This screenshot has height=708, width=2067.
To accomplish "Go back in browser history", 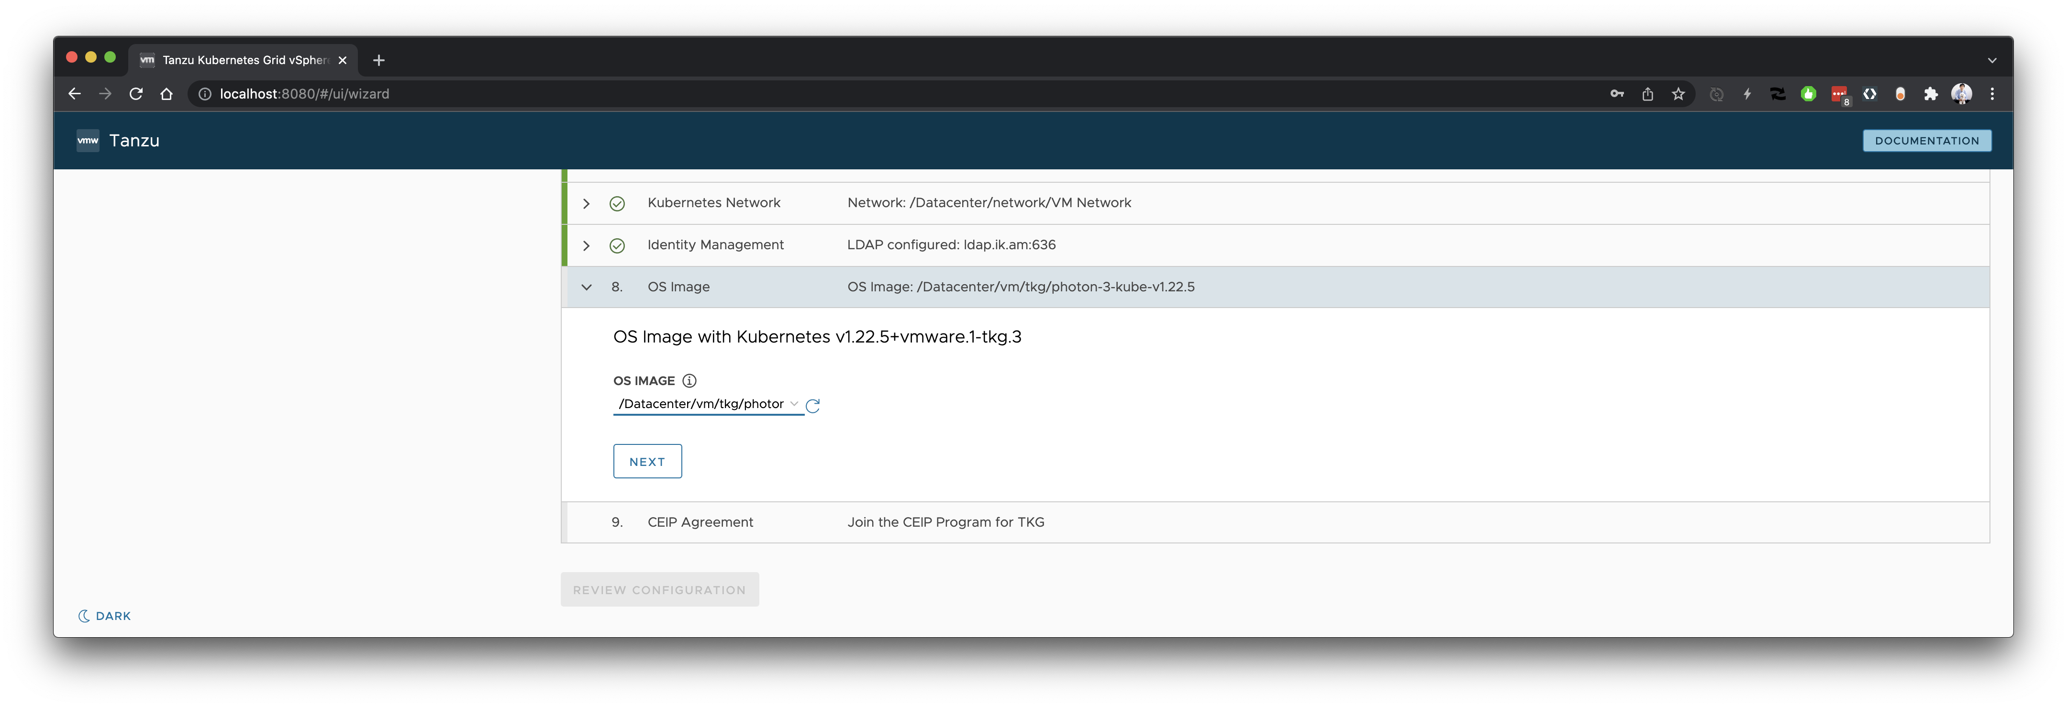I will (x=75, y=94).
